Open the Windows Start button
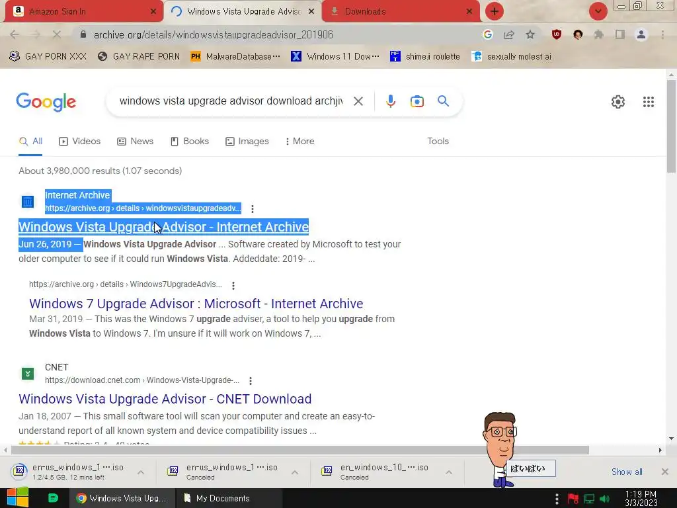Image resolution: width=677 pixels, height=508 pixels. tap(18, 498)
